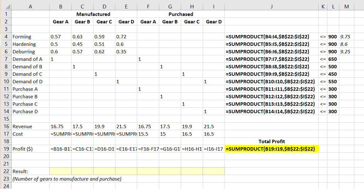Click the last yellow Result cell in column I

click(214, 171)
